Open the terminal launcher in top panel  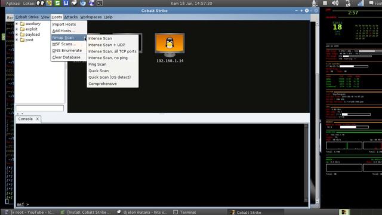pyautogui.click(x=100, y=3)
